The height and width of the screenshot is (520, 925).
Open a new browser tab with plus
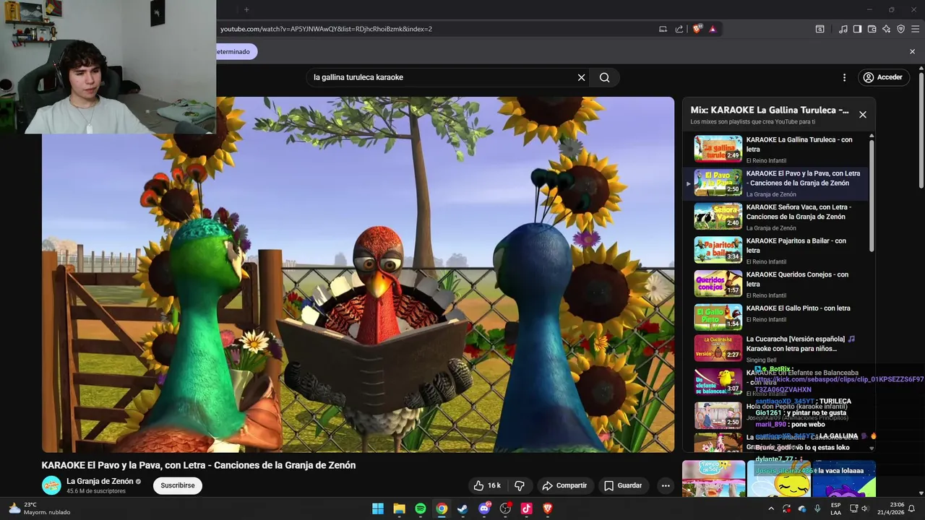[246, 9]
